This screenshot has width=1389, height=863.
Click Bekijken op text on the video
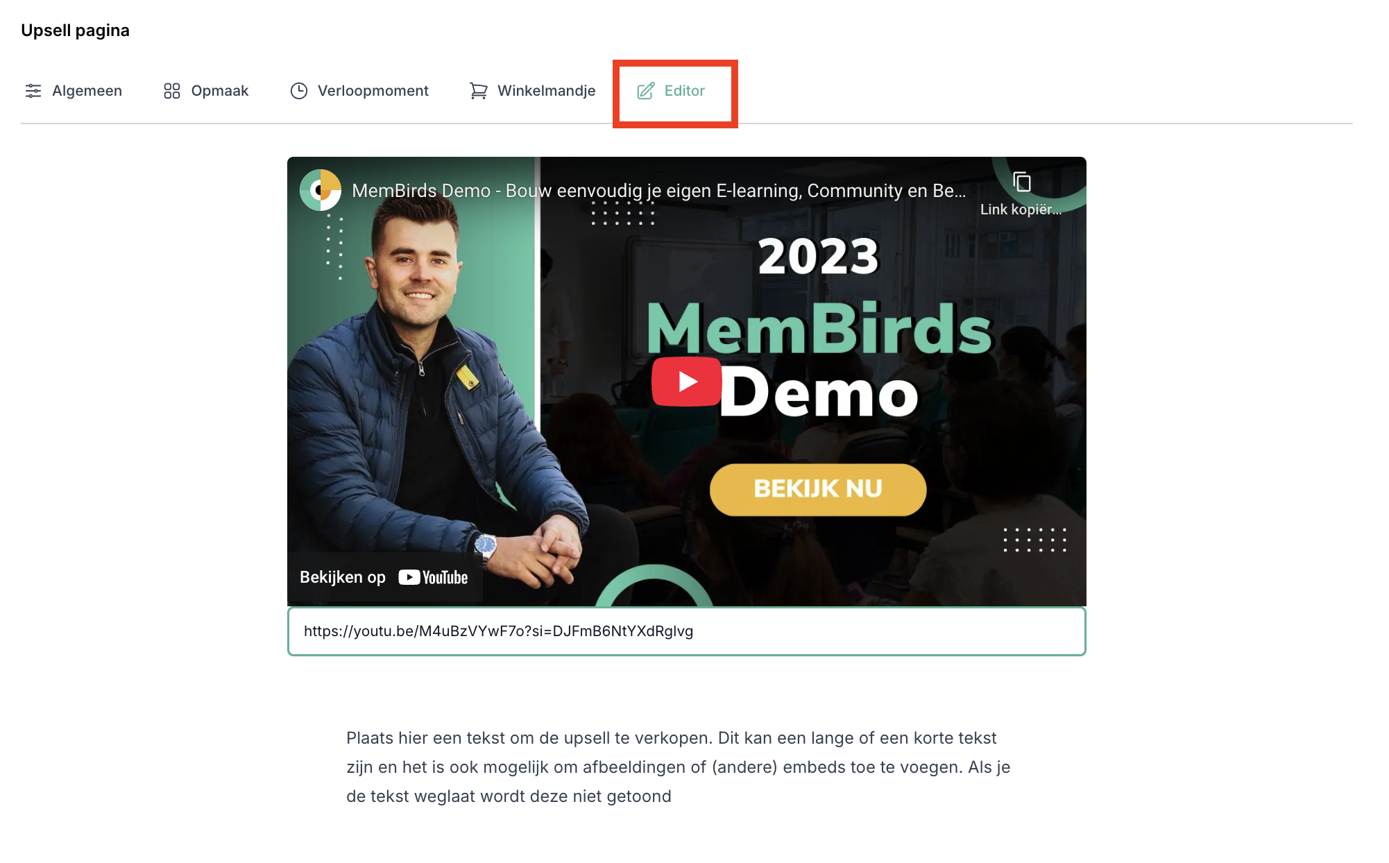[343, 577]
